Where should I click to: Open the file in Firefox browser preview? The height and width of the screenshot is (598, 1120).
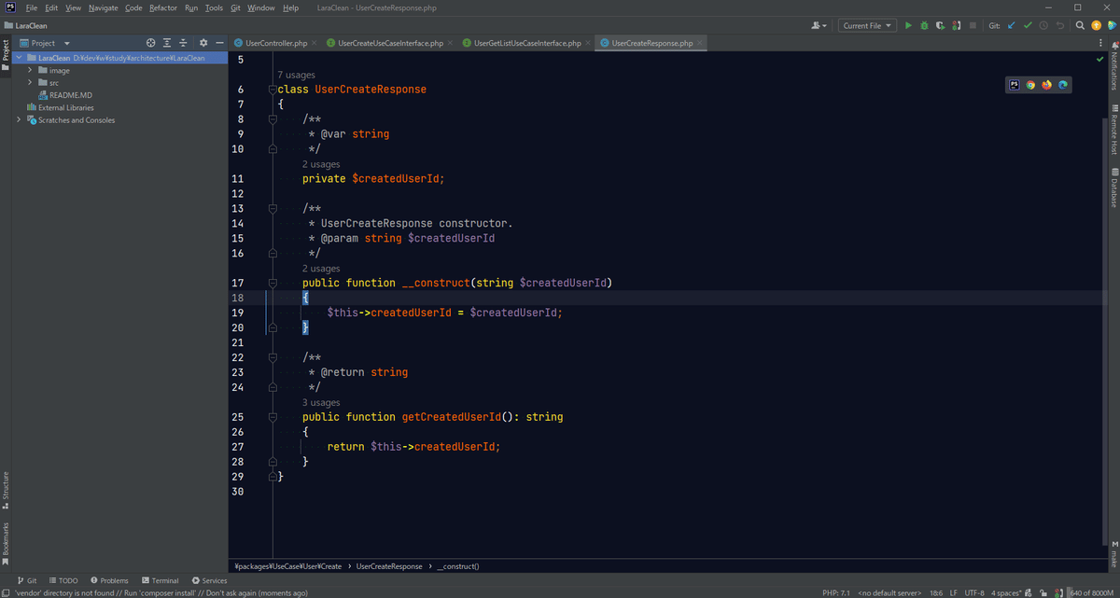pos(1046,84)
